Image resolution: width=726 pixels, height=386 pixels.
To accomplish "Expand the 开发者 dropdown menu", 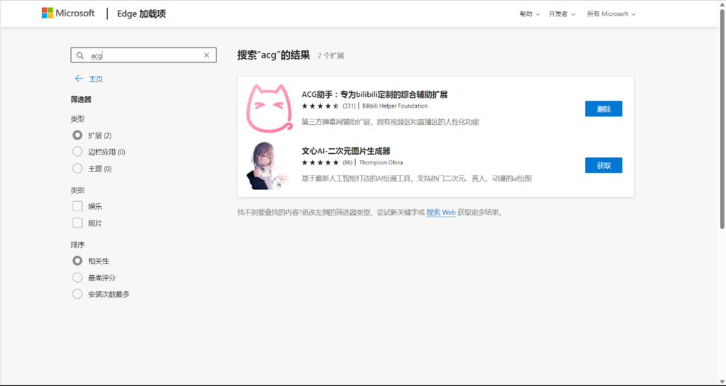I will pyautogui.click(x=562, y=14).
